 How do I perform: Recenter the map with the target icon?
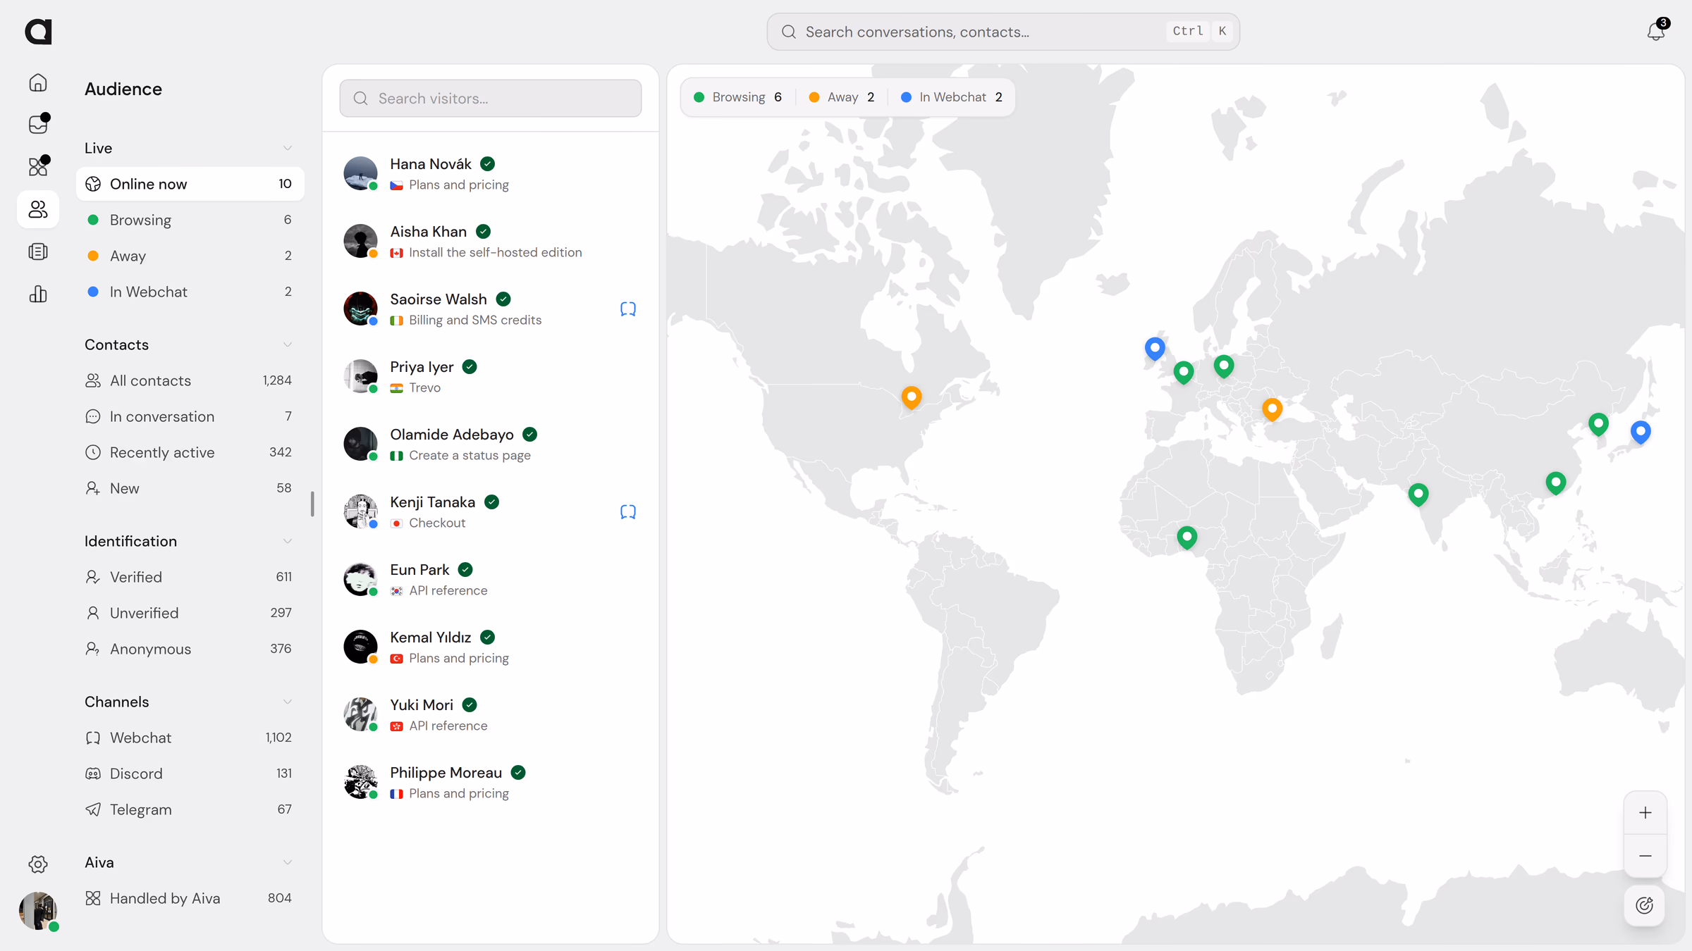pyautogui.click(x=1645, y=905)
